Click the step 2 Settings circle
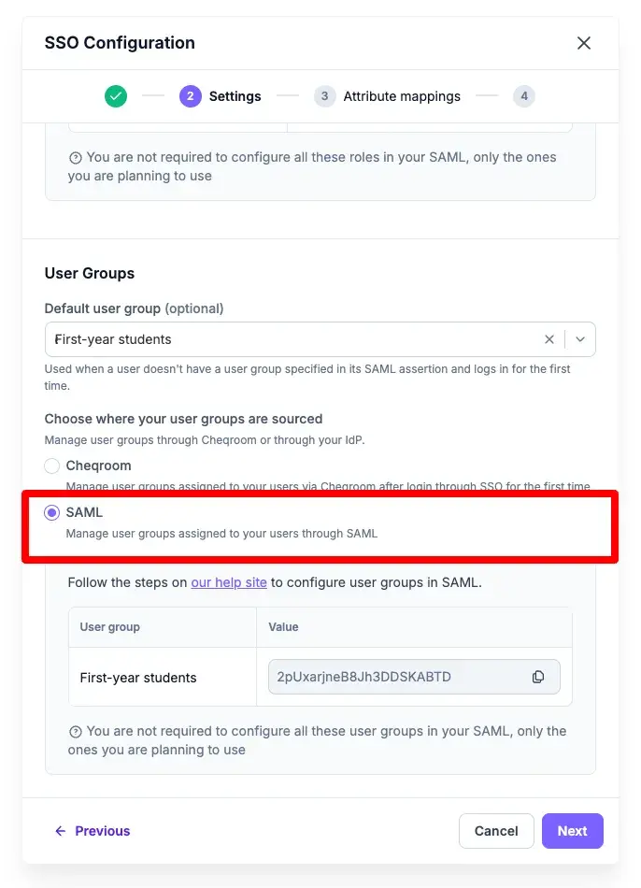Image resolution: width=641 pixels, height=888 pixels. coord(191,96)
